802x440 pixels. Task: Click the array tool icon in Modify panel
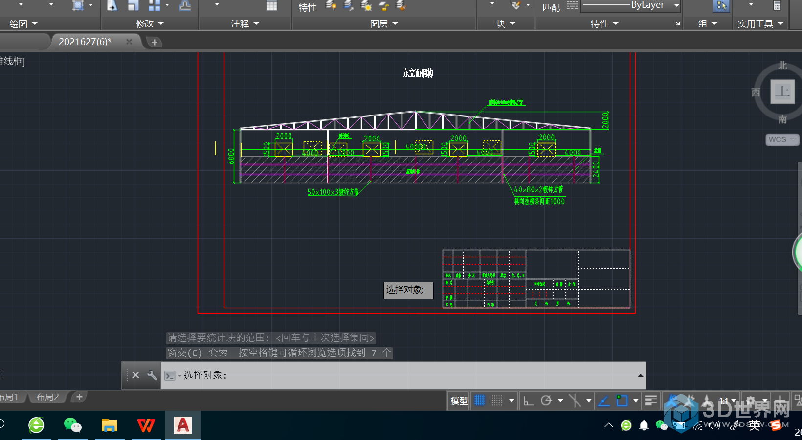tap(155, 5)
